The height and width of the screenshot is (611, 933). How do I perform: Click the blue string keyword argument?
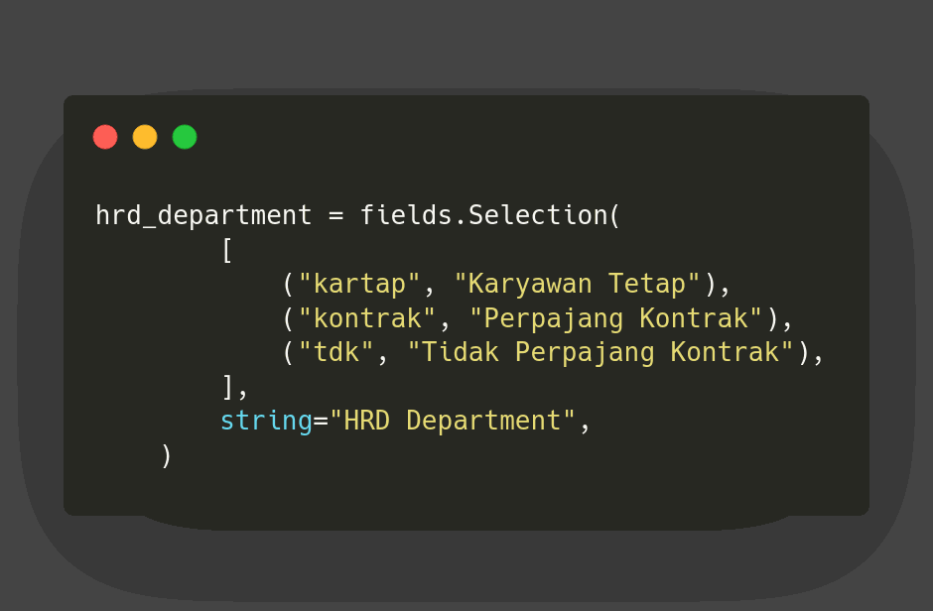[266, 421]
